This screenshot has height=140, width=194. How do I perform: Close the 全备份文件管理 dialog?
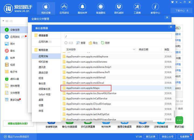click(167, 17)
